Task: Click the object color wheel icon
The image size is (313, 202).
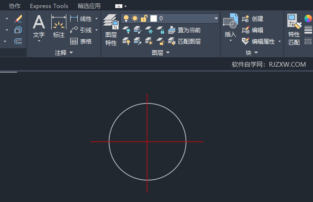Action: pos(308,18)
